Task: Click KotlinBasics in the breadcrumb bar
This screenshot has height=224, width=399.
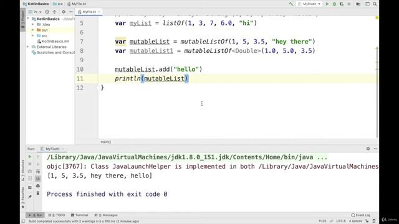Action: 36,4
